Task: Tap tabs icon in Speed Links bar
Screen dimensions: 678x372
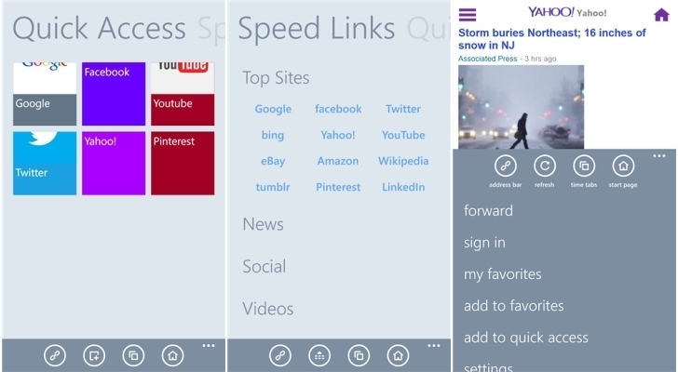Action: click(x=359, y=355)
